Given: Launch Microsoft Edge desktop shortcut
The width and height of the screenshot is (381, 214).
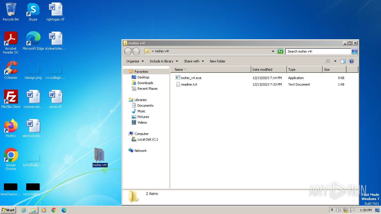Looking at the screenshot, I should tap(33, 41).
